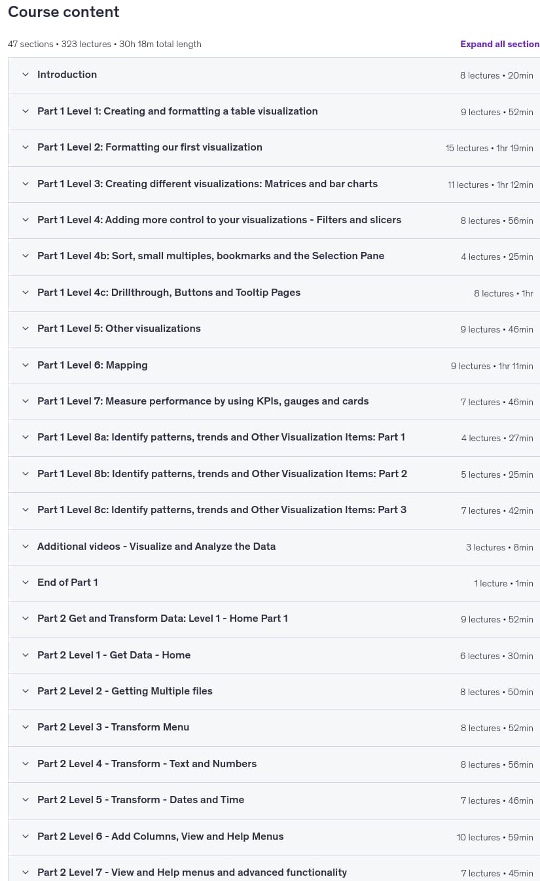
Task: Expand the Introduction section chevron
Action: [26, 75]
